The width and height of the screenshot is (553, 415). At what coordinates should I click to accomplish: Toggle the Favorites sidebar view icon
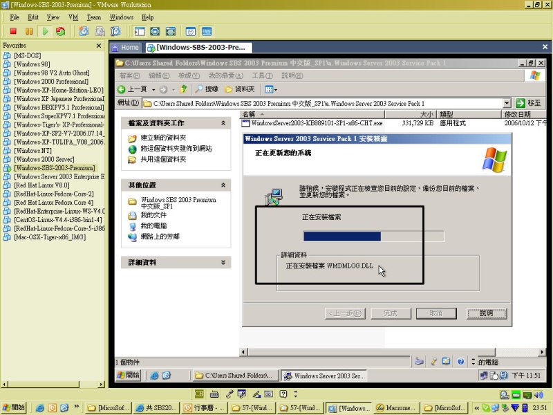[x=140, y=31]
